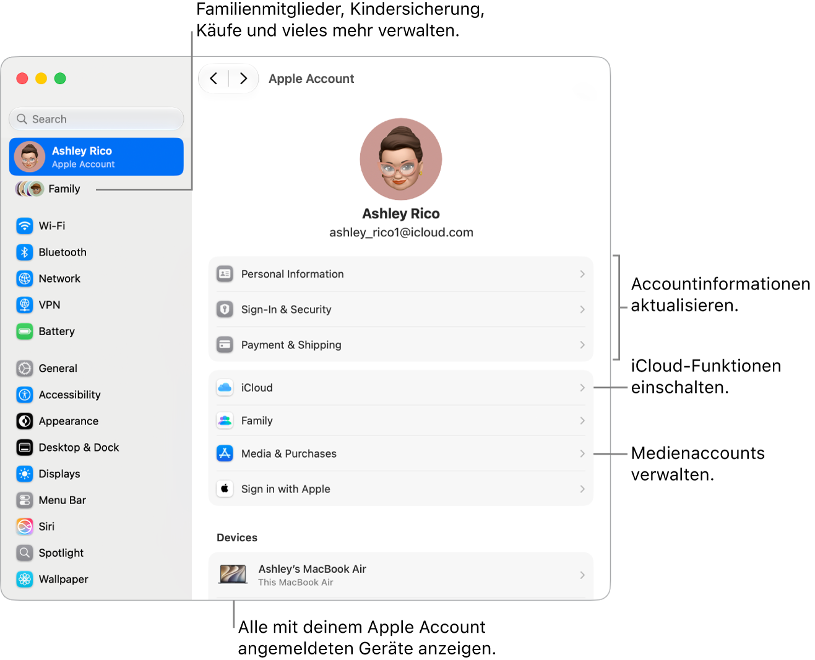The width and height of the screenshot is (815, 660).
Task: Open chevron on Media & Purchases row
Action: pos(582,453)
